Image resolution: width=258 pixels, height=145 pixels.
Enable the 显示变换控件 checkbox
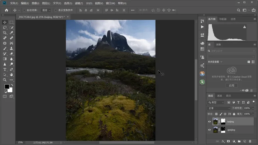(56, 10)
